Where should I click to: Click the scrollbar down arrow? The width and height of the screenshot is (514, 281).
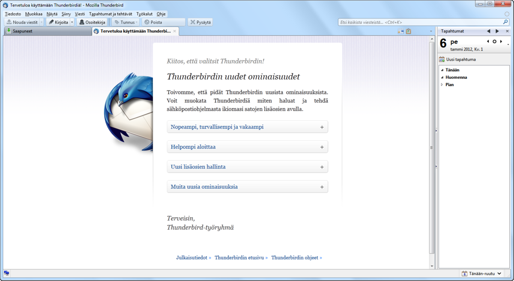[432, 266]
